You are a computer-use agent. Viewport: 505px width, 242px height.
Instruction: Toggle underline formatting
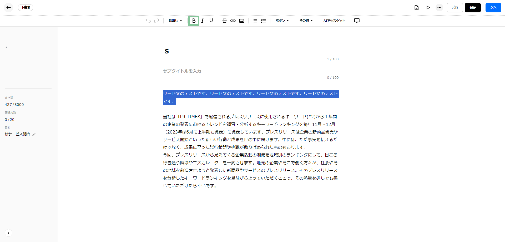211,21
